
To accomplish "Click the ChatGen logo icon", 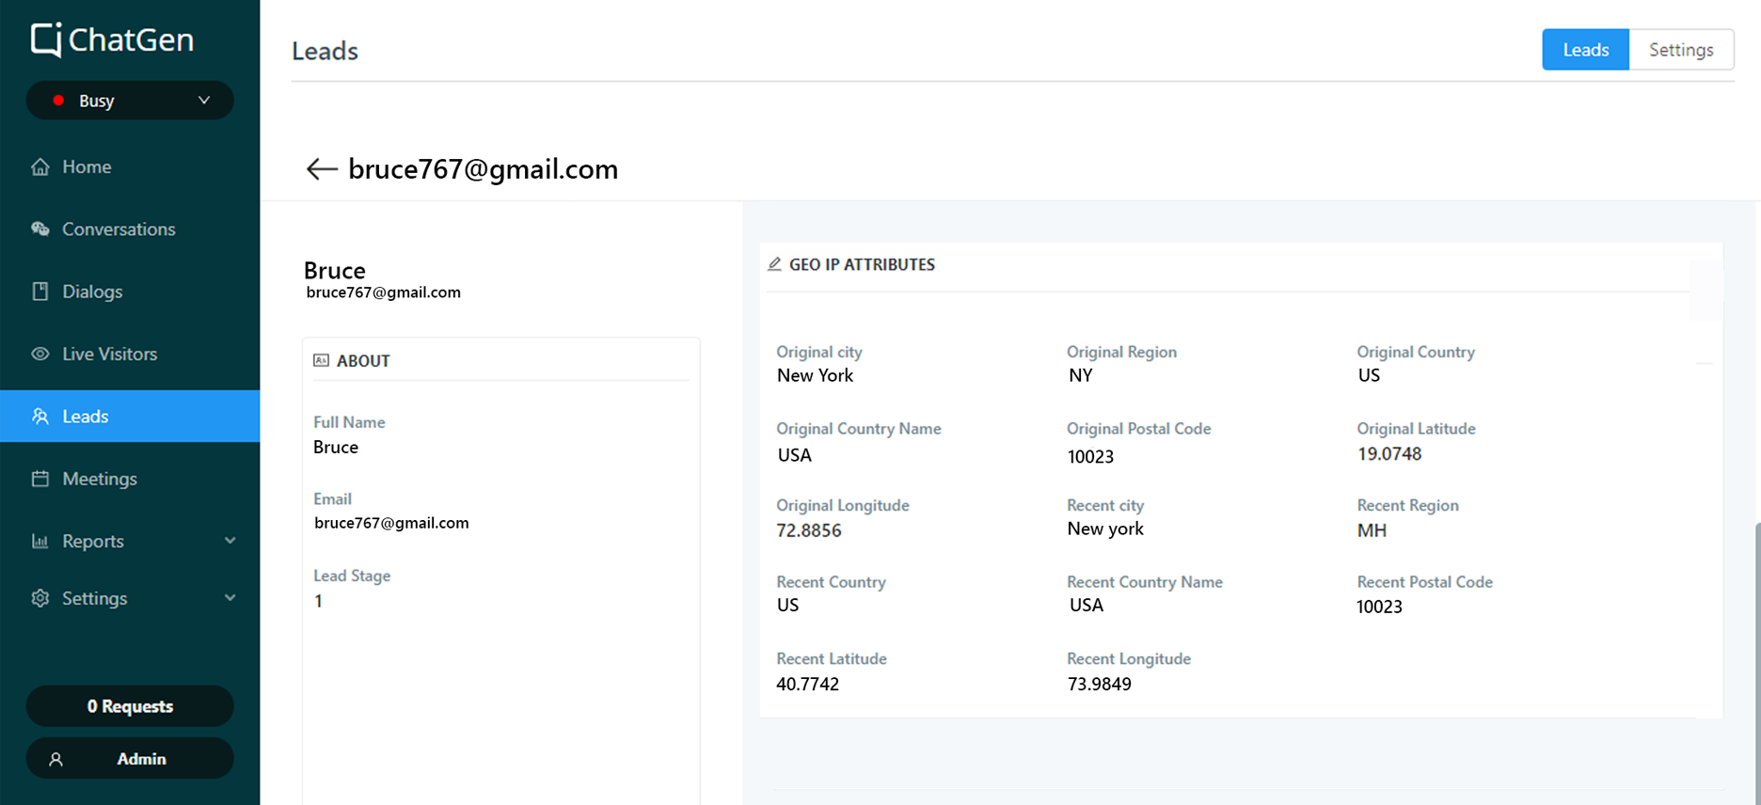I will click(46, 39).
